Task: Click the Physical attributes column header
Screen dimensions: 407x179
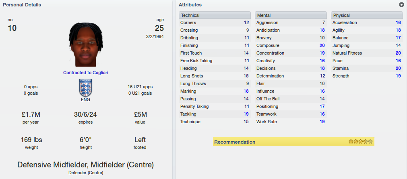Action: [367, 15]
